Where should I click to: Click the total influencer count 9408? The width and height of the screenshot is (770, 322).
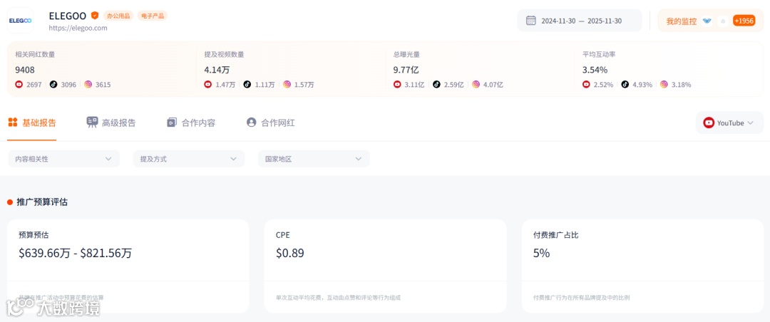tap(25, 70)
